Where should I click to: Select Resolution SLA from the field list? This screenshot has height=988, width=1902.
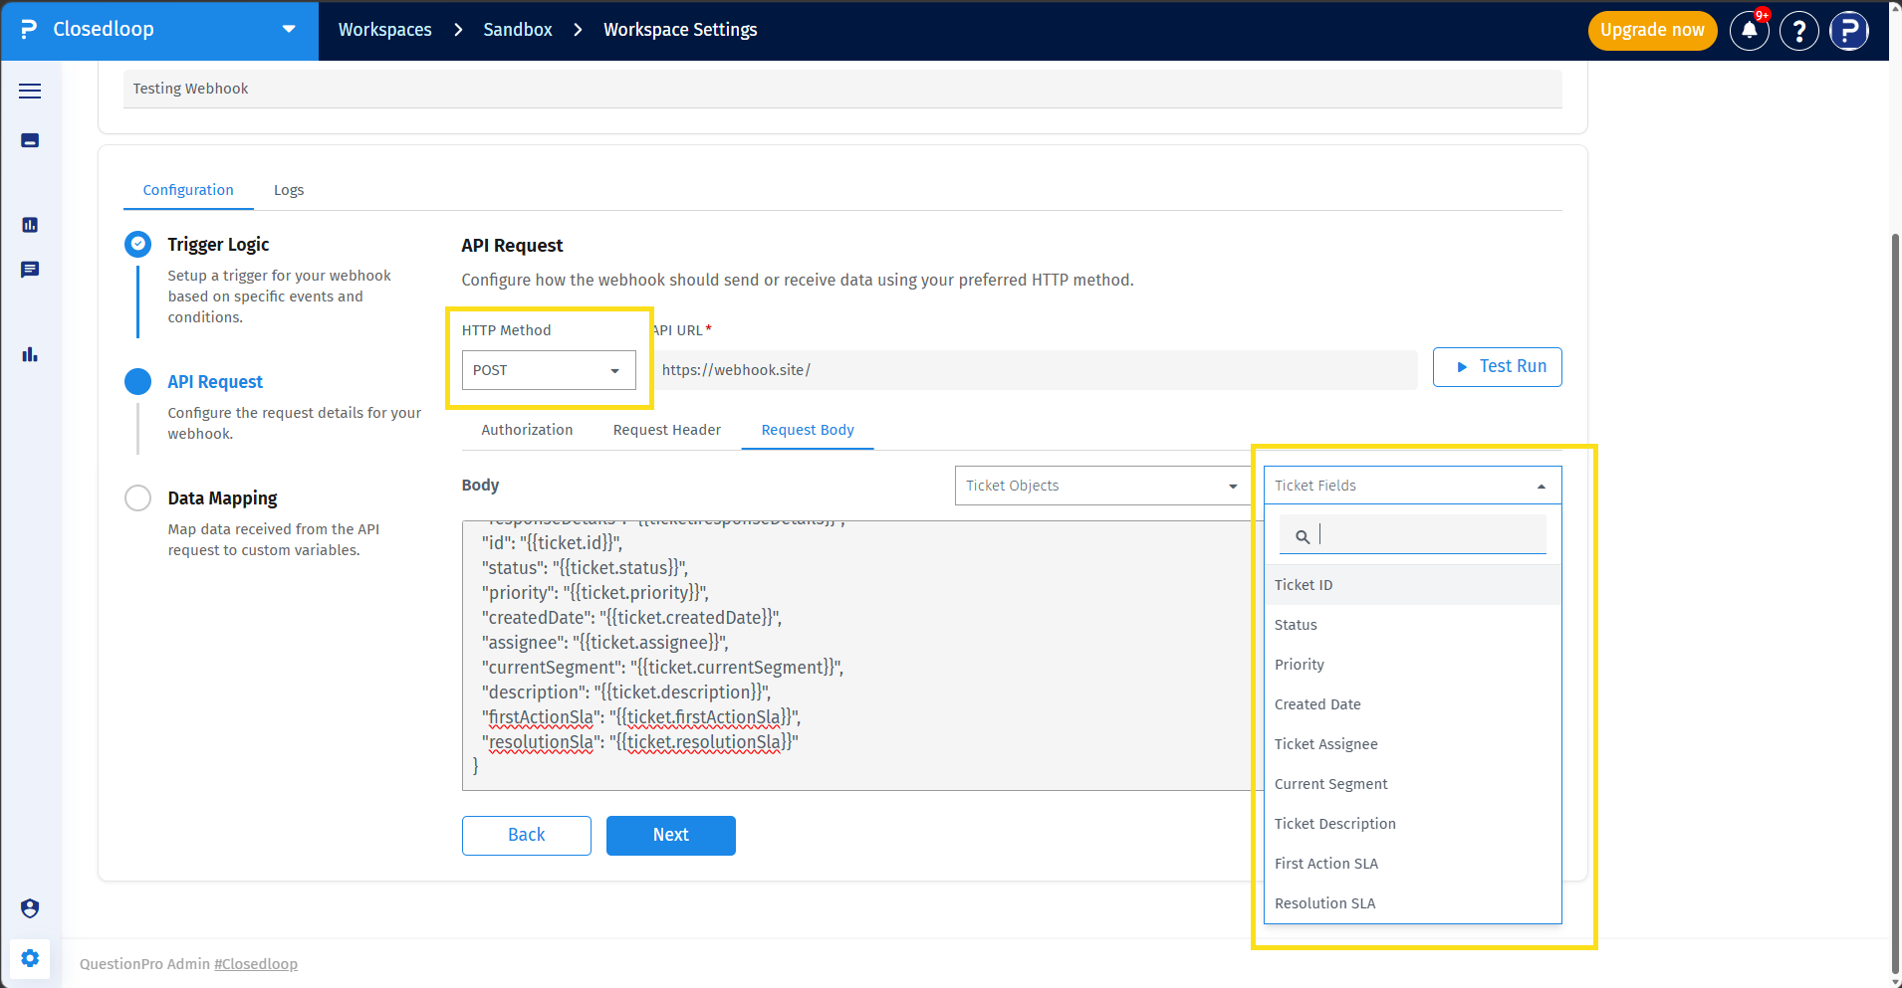(1412, 903)
